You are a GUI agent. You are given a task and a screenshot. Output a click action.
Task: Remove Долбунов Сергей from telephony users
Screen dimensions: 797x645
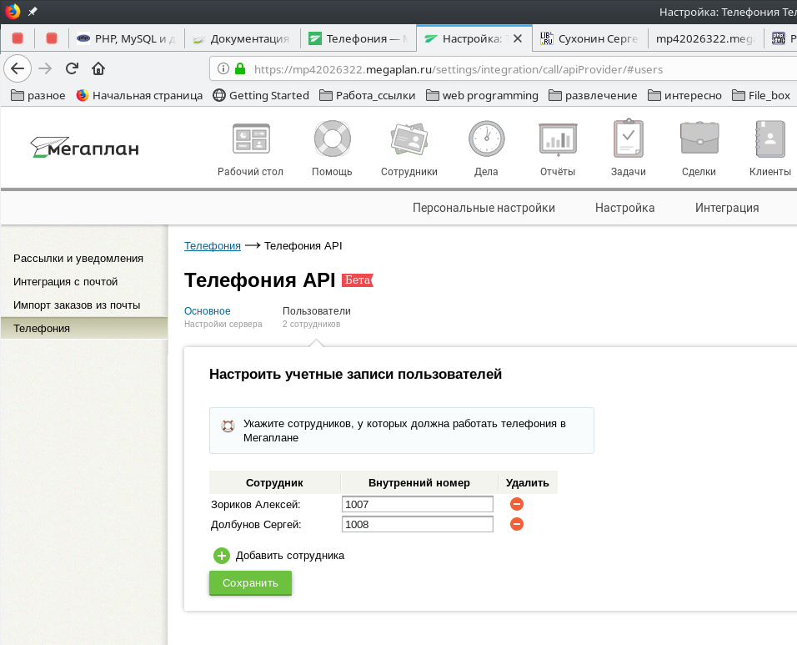517,524
